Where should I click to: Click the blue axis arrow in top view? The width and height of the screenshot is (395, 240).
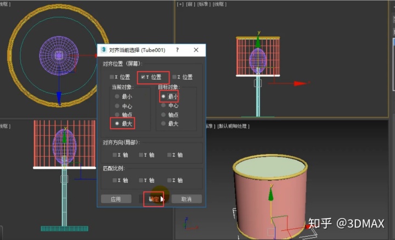pyautogui.click(x=59, y=98)
